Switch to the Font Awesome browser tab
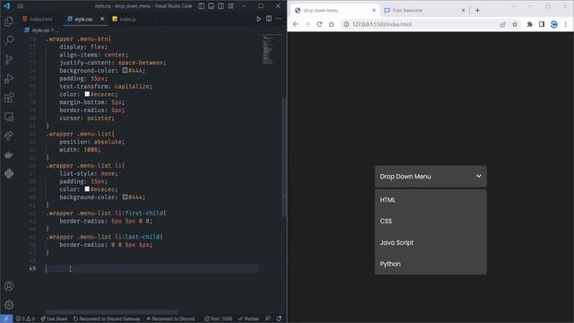The width and height of the screenshot is (574, 323). click(x=424, y=11)
